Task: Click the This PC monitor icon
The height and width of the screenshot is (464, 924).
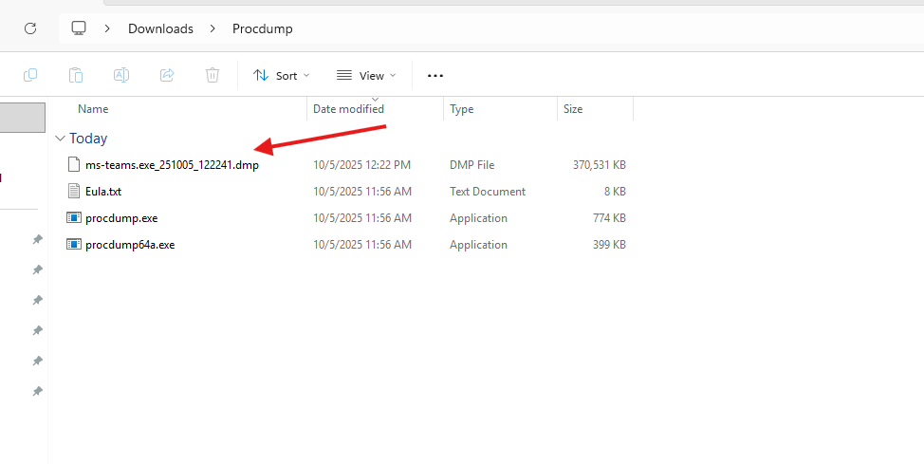Action: pyautogui.click(x=79, y=28)
